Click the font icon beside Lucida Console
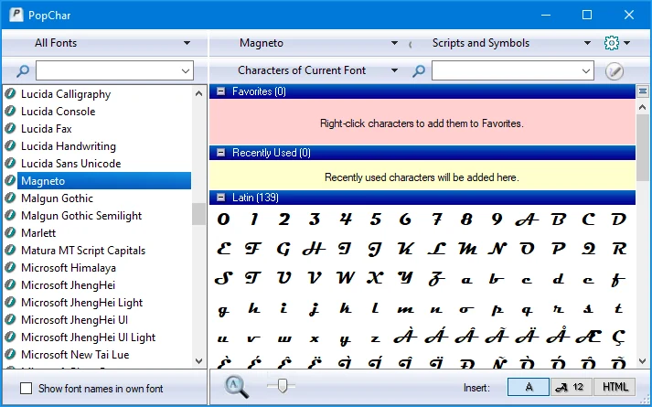Screen dimensions: 652x407 tap(10, 112)
